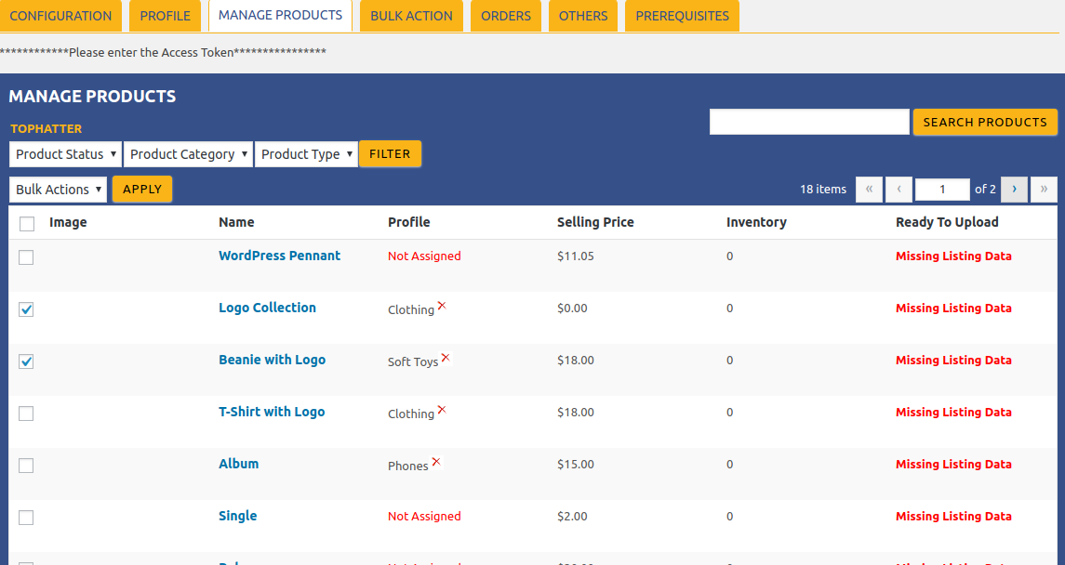This screenshot has width=1065, height=565.
Task: Toggle the select-all checkbox in header
Action: point(27,224)
